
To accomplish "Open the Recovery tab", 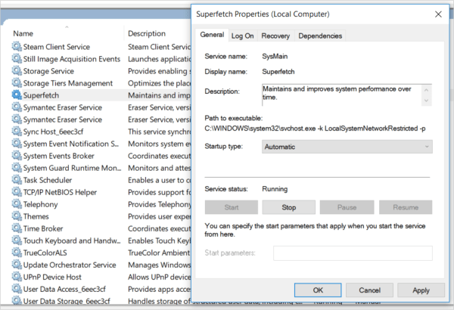I will 275,36.
